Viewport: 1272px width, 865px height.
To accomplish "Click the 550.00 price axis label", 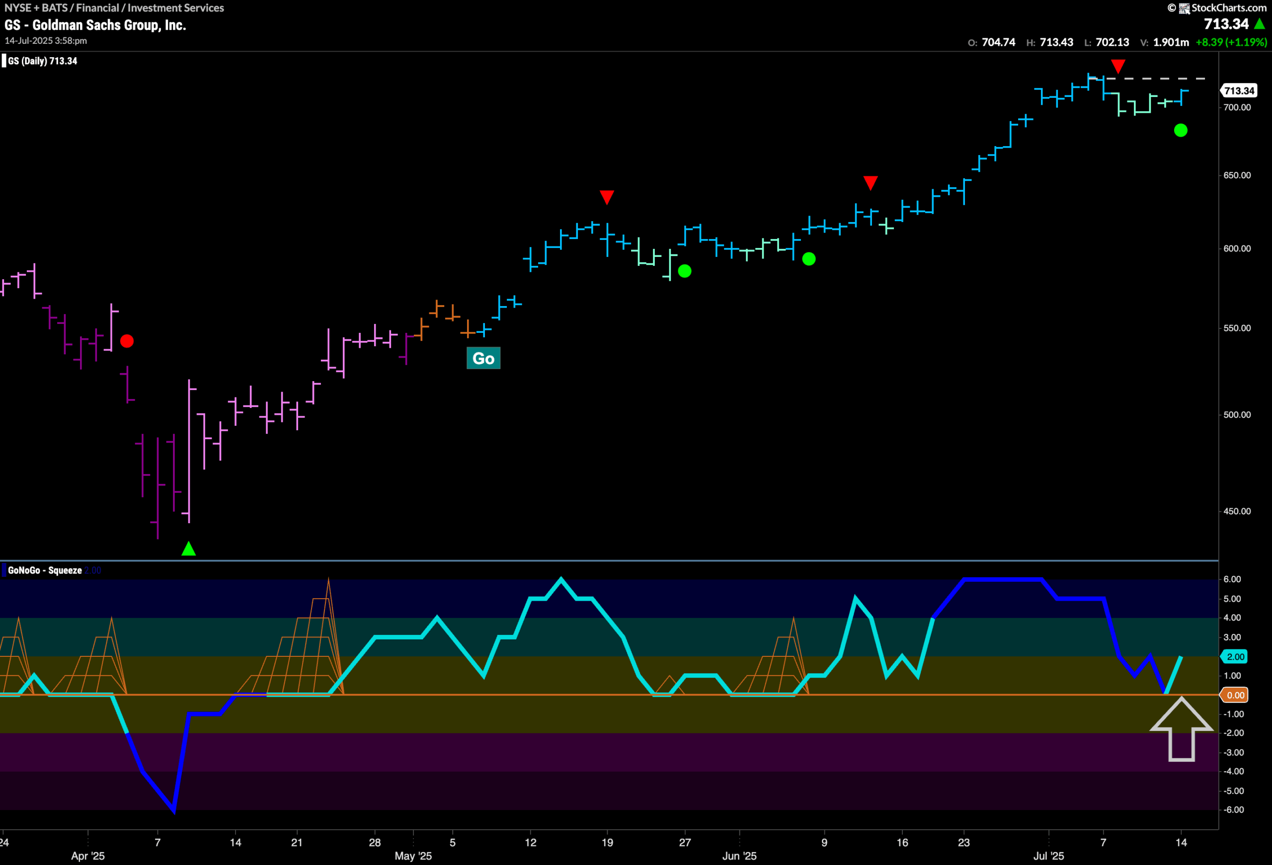I will click(1237, 328).
